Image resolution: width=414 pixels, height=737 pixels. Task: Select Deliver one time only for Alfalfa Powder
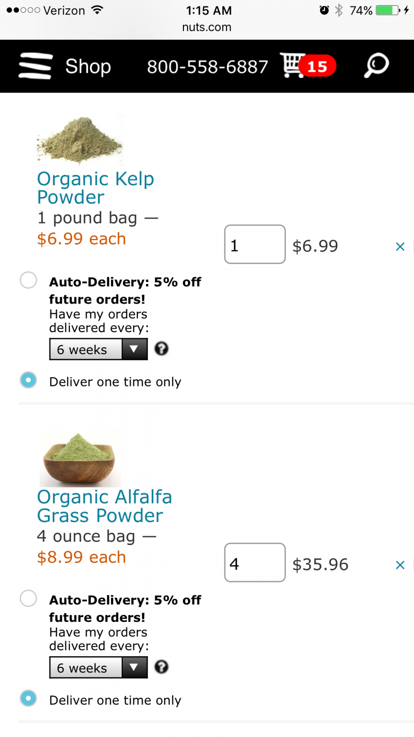coord(28,698)
